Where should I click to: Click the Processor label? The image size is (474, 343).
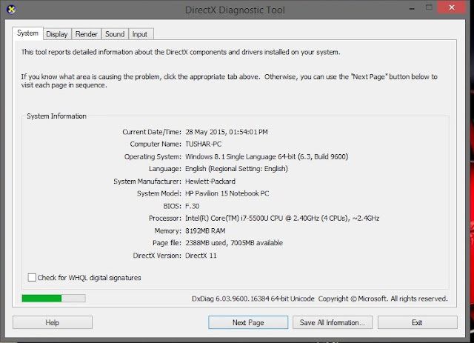[x=165, y=219]
